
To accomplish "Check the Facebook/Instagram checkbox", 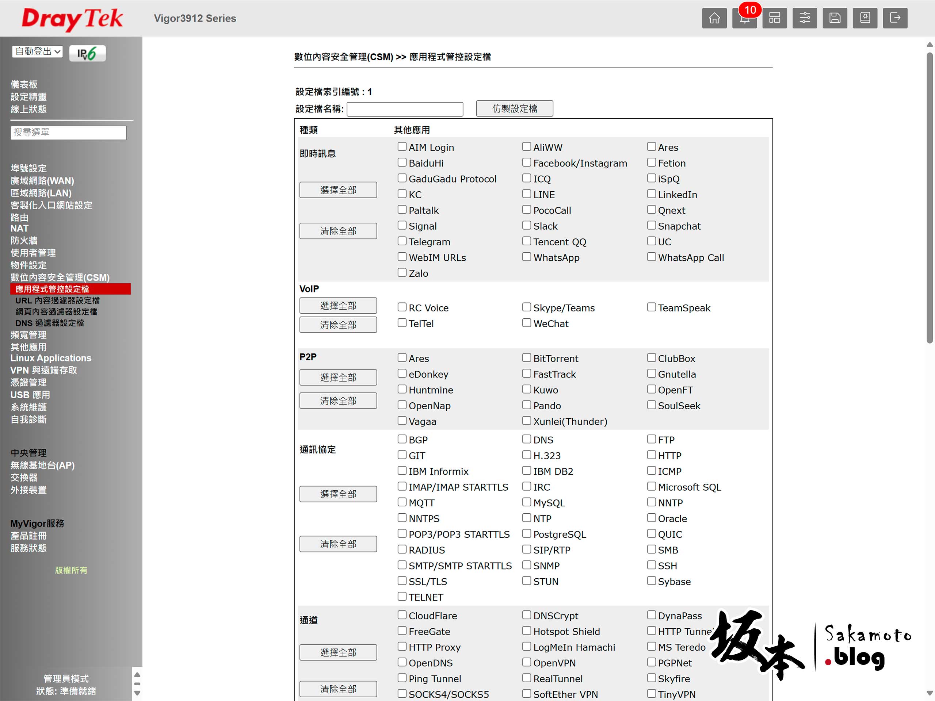I will click(526, 163).
